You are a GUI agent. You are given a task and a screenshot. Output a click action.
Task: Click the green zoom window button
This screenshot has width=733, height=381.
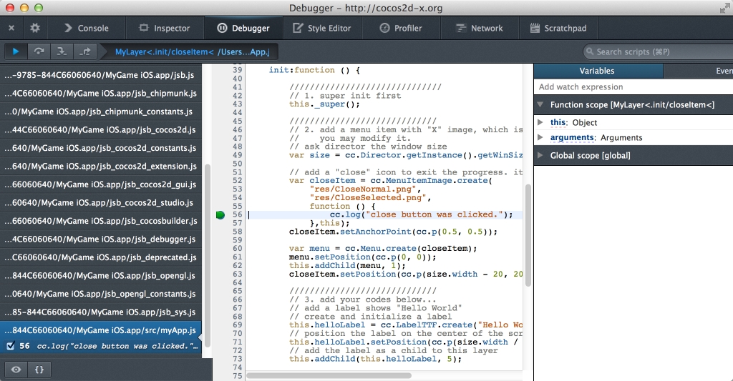click(39, 7)
